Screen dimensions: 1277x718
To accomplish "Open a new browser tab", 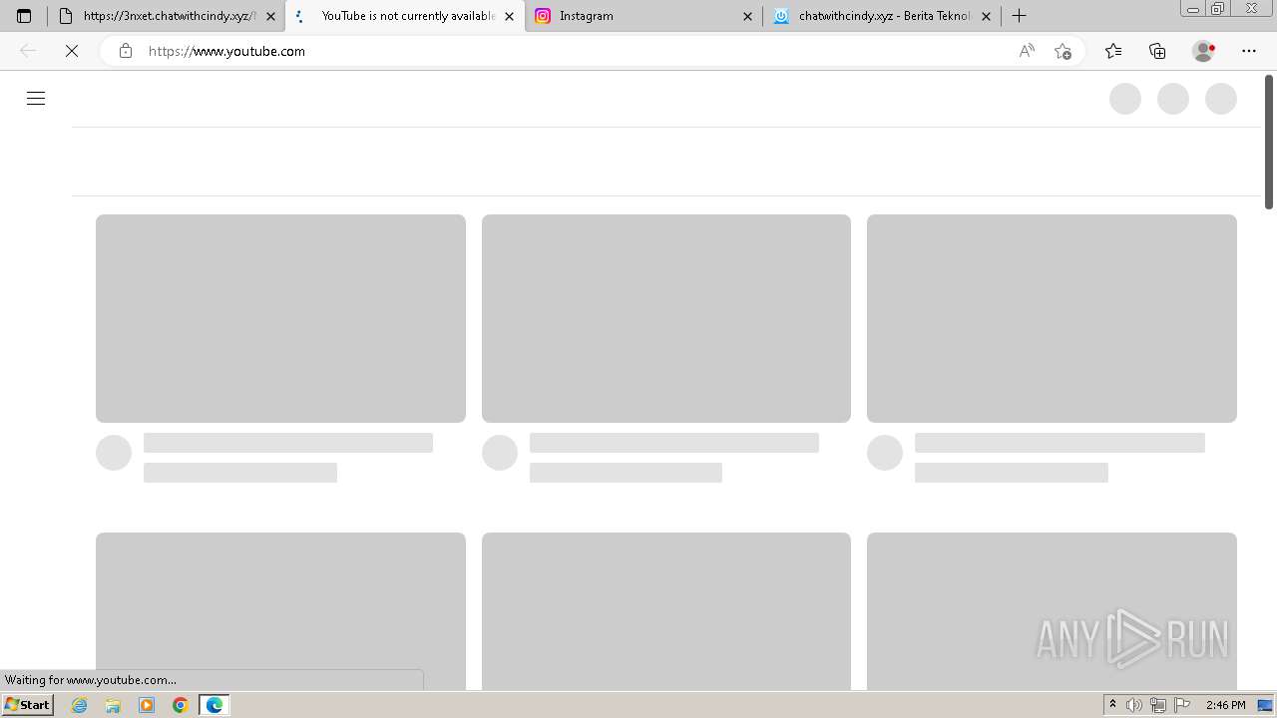I will coord(1019,16).
